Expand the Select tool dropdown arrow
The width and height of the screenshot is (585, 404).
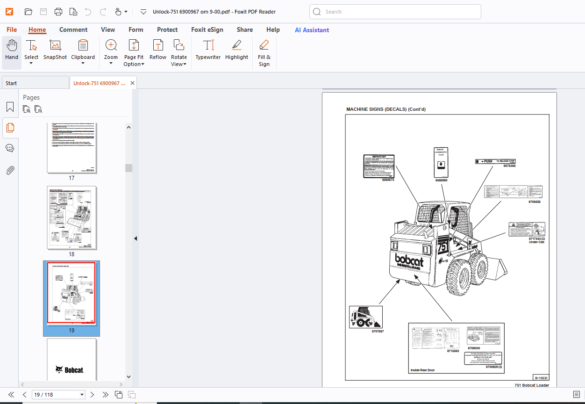point(31,63)
